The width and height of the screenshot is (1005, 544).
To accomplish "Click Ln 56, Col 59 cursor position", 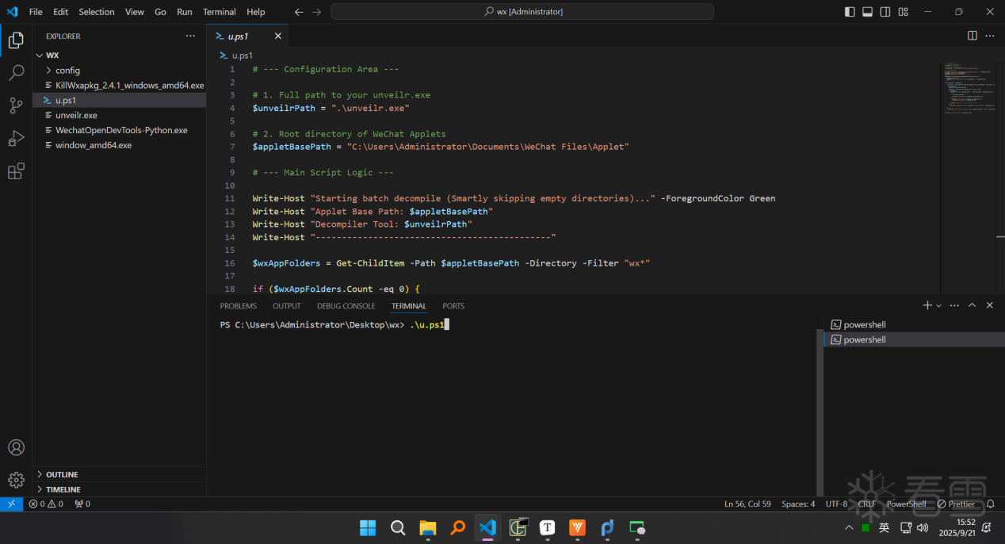I will [747, 504].
